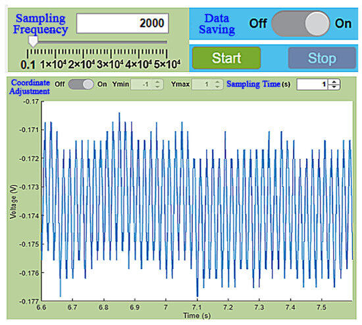The image size is (362, 325).
Task: Click the Ymin value field
Action: [142, 84]
